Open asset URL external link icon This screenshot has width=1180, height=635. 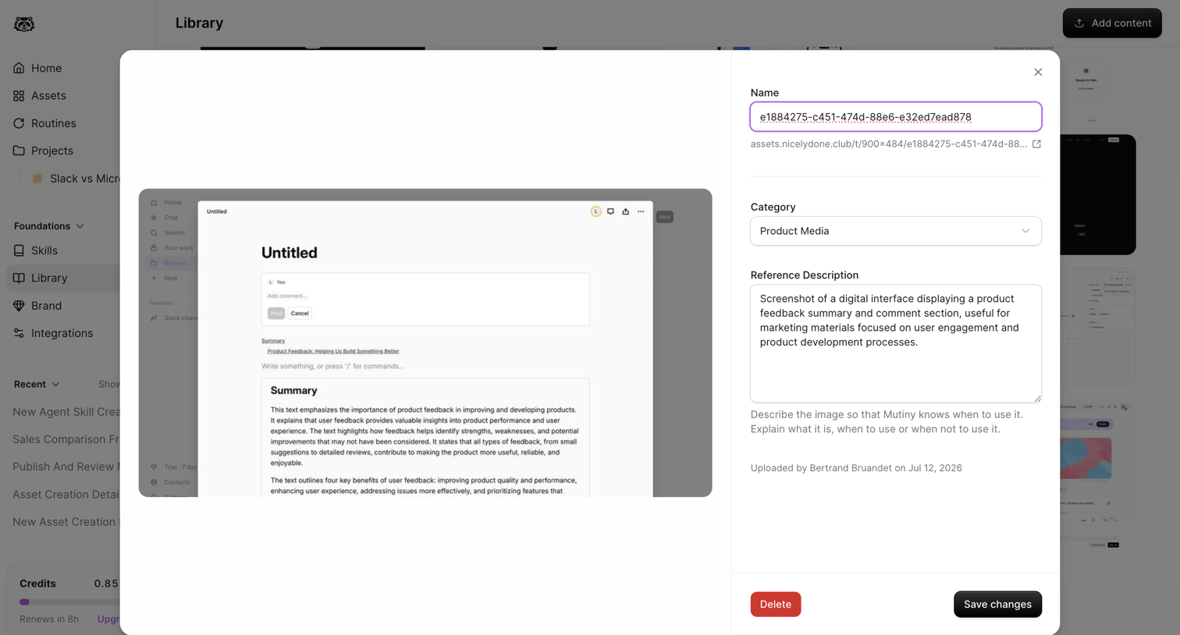click(1036, 144)
